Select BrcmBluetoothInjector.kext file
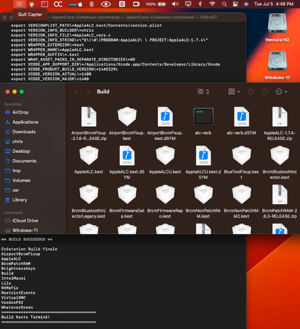Screen dimensions: 300x329 279,162
